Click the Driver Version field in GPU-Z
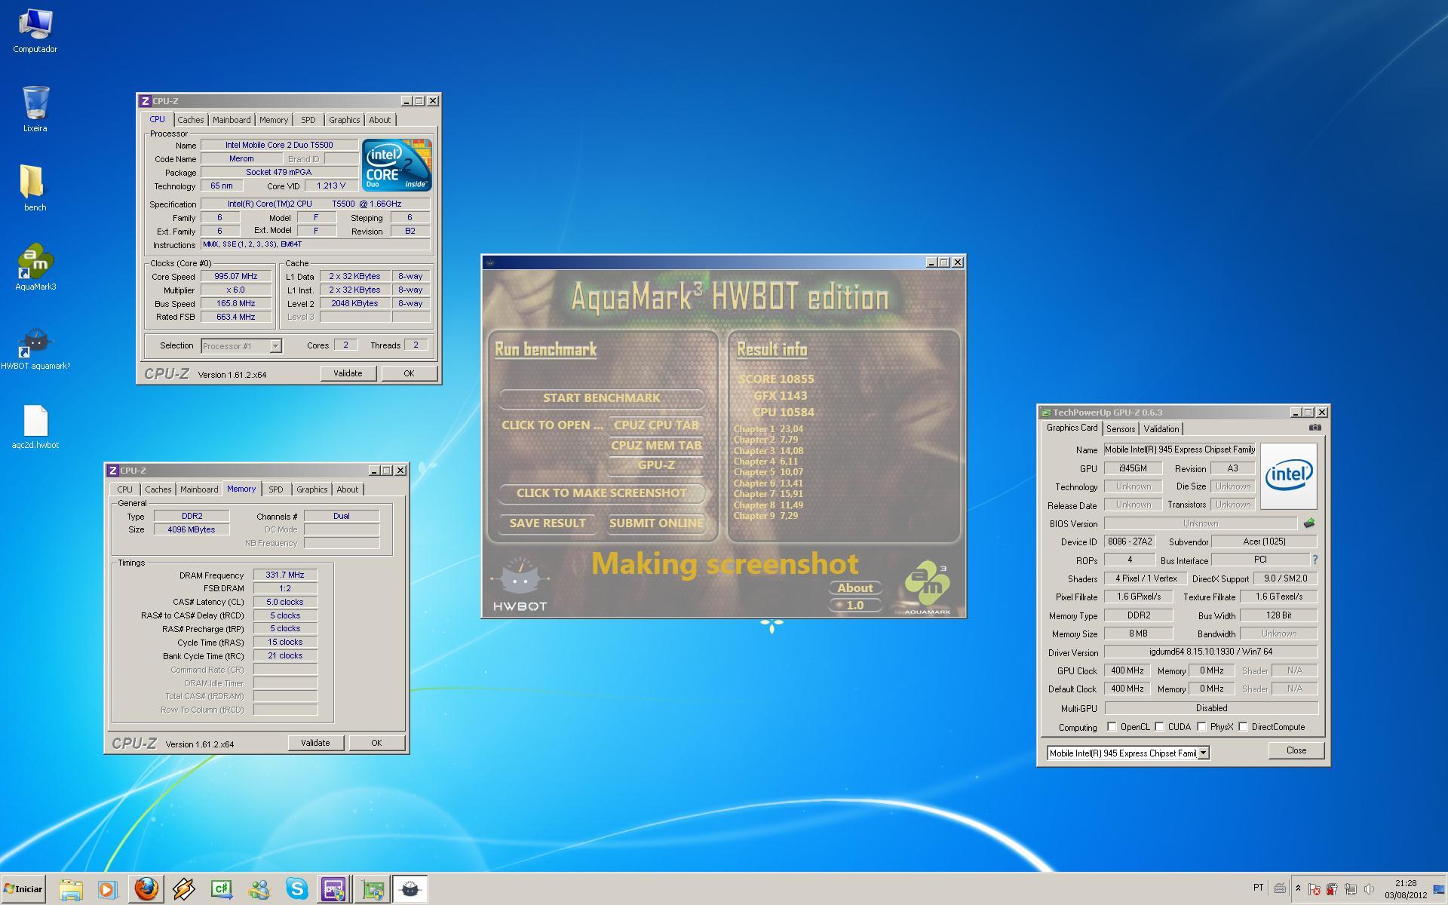Viewport: 1448px width, 905px height. [x=1210, y=652]
